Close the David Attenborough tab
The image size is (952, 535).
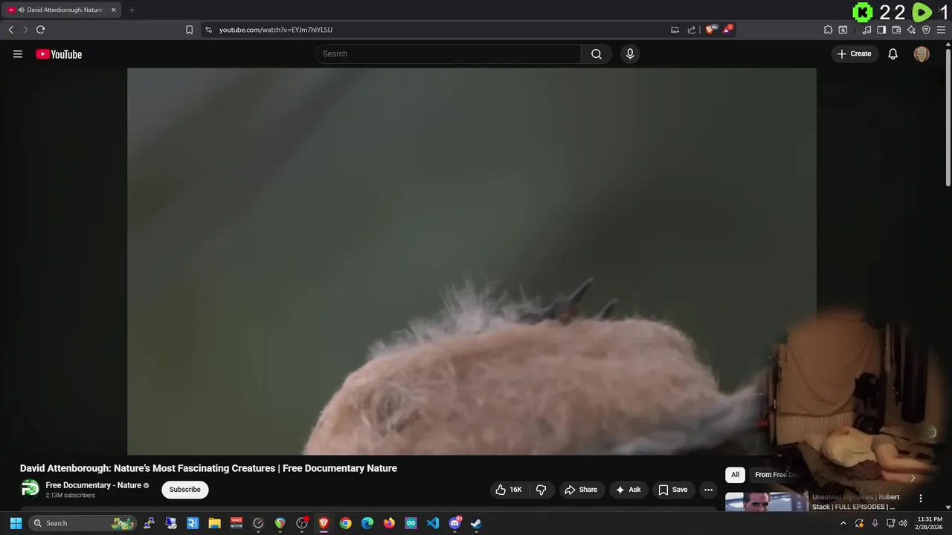point(114,10)
